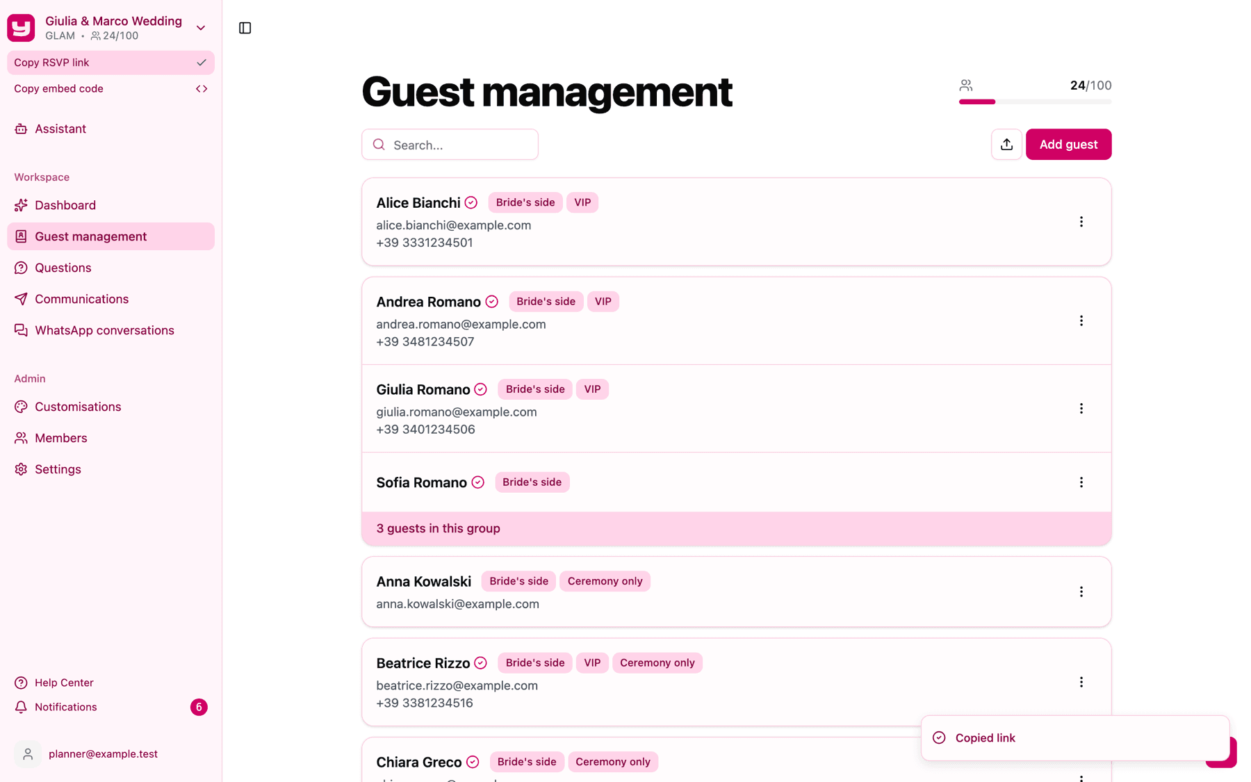Click the user avatar icon beside planner@example.test
The width and height of the screenshot is (1251, 782).
click(28, 754)
